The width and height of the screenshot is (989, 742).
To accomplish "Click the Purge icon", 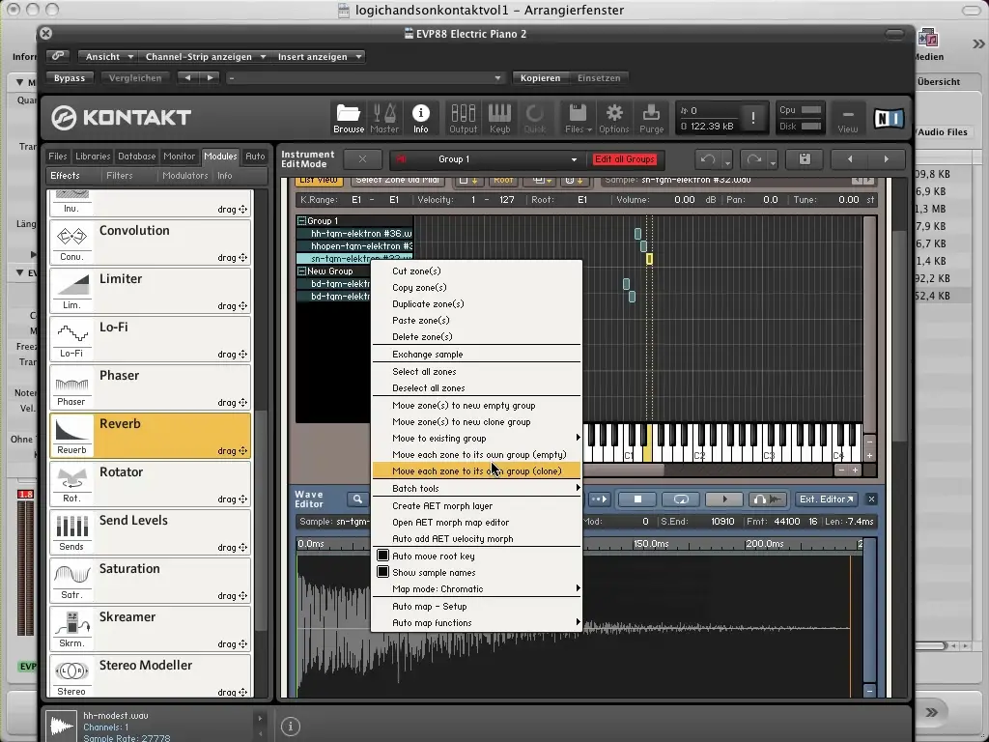I will coord(651,118).
